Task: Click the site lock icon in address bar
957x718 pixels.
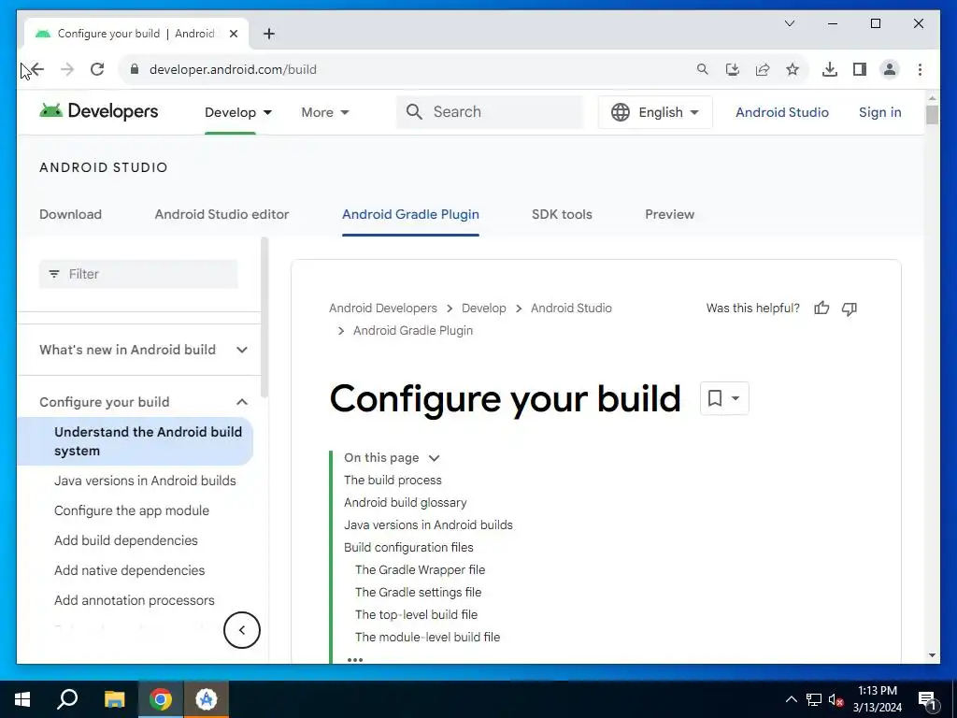Action: [135, 69]
